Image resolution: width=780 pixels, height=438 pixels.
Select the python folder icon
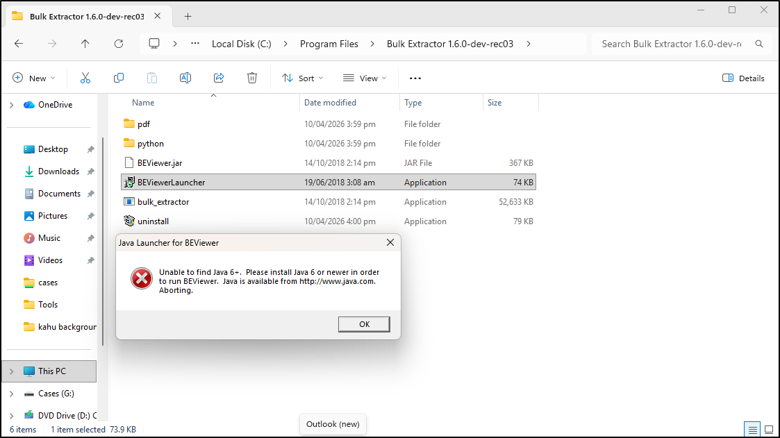tap(129, 143)
